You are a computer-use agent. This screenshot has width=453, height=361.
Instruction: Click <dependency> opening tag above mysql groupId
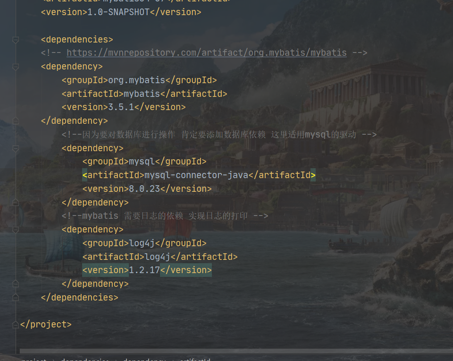[x=92, y=148]
